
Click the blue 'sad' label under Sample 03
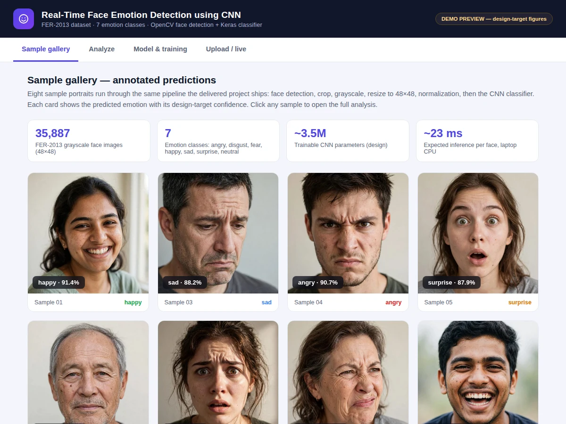click(266, 302)
